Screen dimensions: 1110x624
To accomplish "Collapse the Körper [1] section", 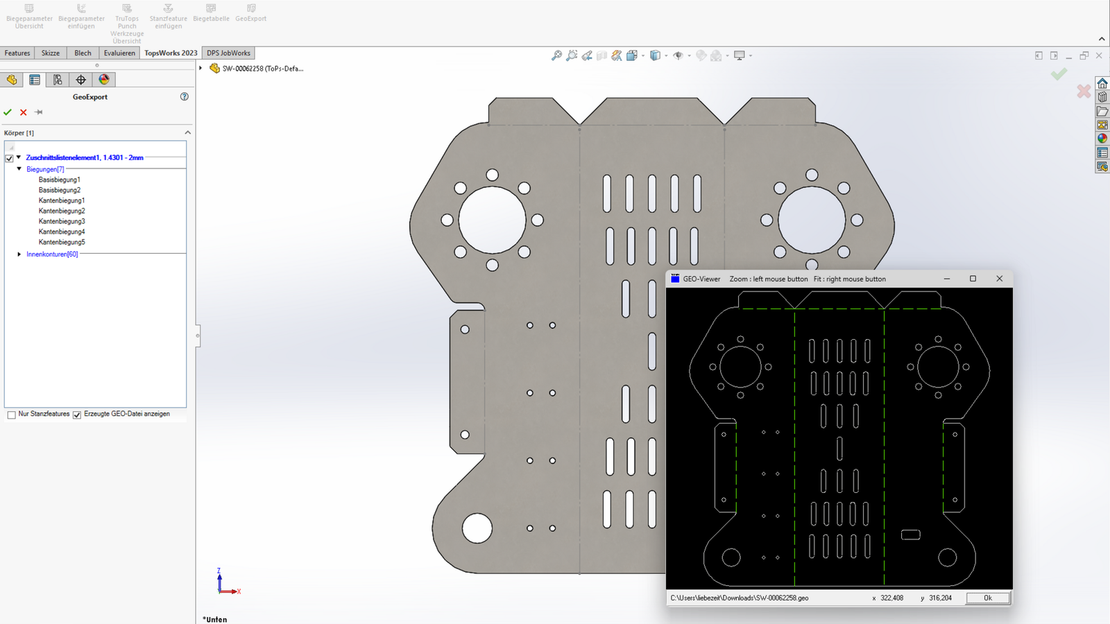I will [x=187, y=132].
